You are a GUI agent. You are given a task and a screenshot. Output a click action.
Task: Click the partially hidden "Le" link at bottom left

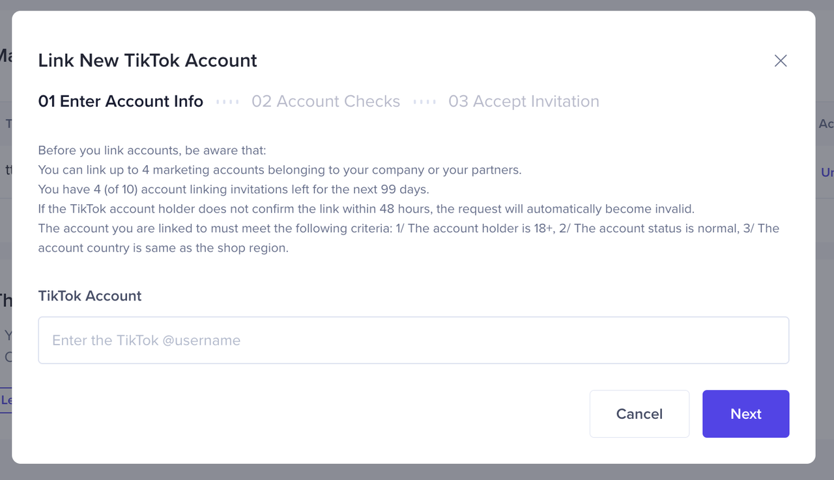[7, 400]
